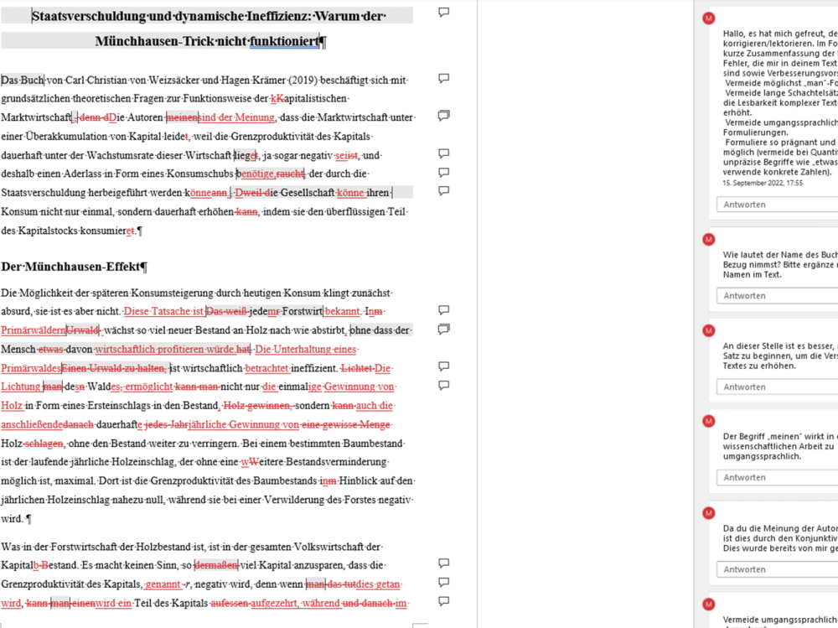Click author avatar of 'Der Begriff meinen wirkt' comment

709,422
